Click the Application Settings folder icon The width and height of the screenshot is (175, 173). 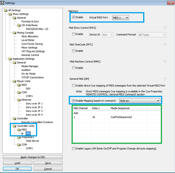(10, 59)
